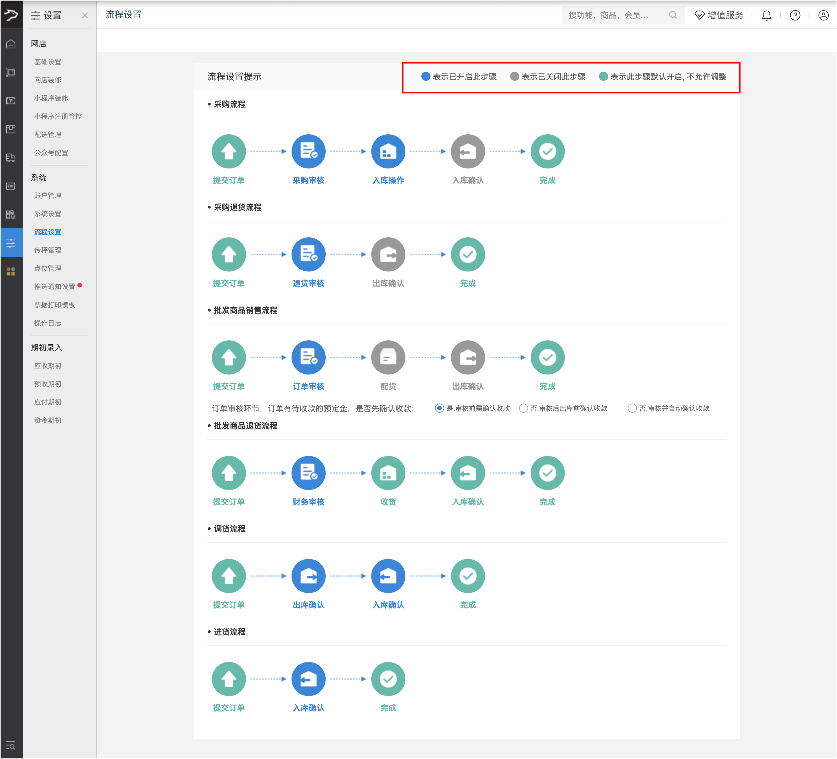Click the 入库操作 step in the purchase flow
This screenshot has height=759, width=837.
(388, 151)
